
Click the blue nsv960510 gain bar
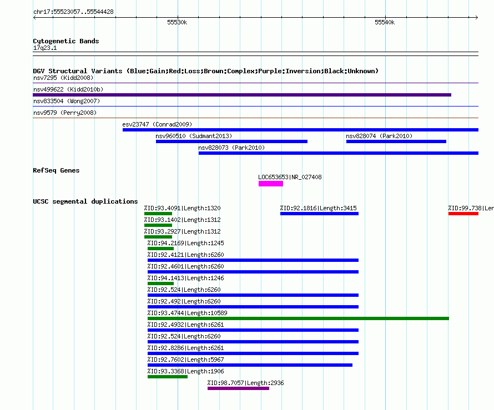(231, 141)
